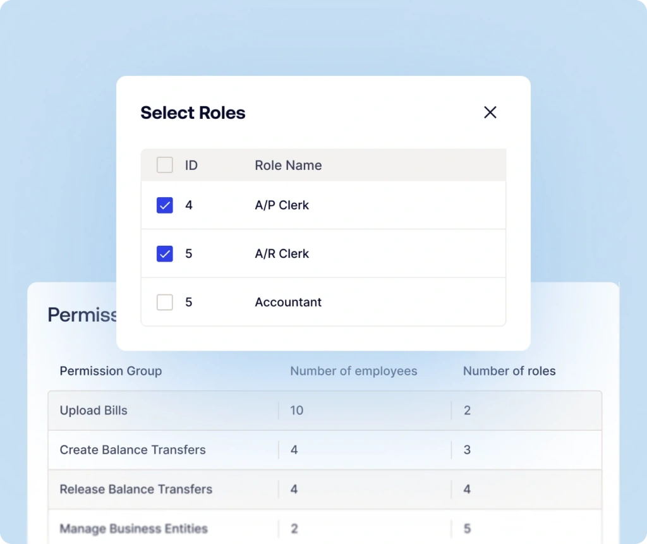Close the Select Roles dialog

[490, 112]
